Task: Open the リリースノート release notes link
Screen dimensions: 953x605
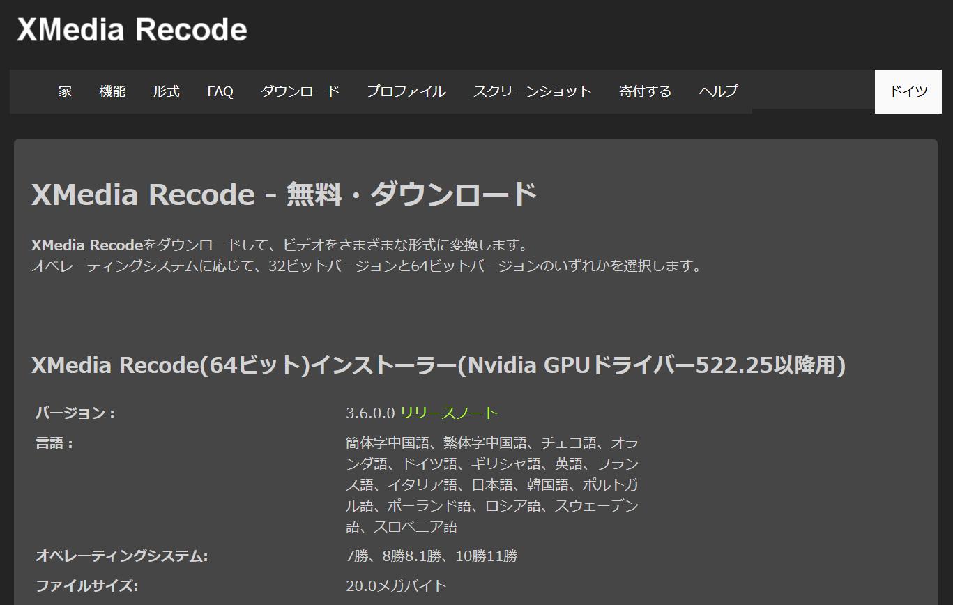Action: 449,413
